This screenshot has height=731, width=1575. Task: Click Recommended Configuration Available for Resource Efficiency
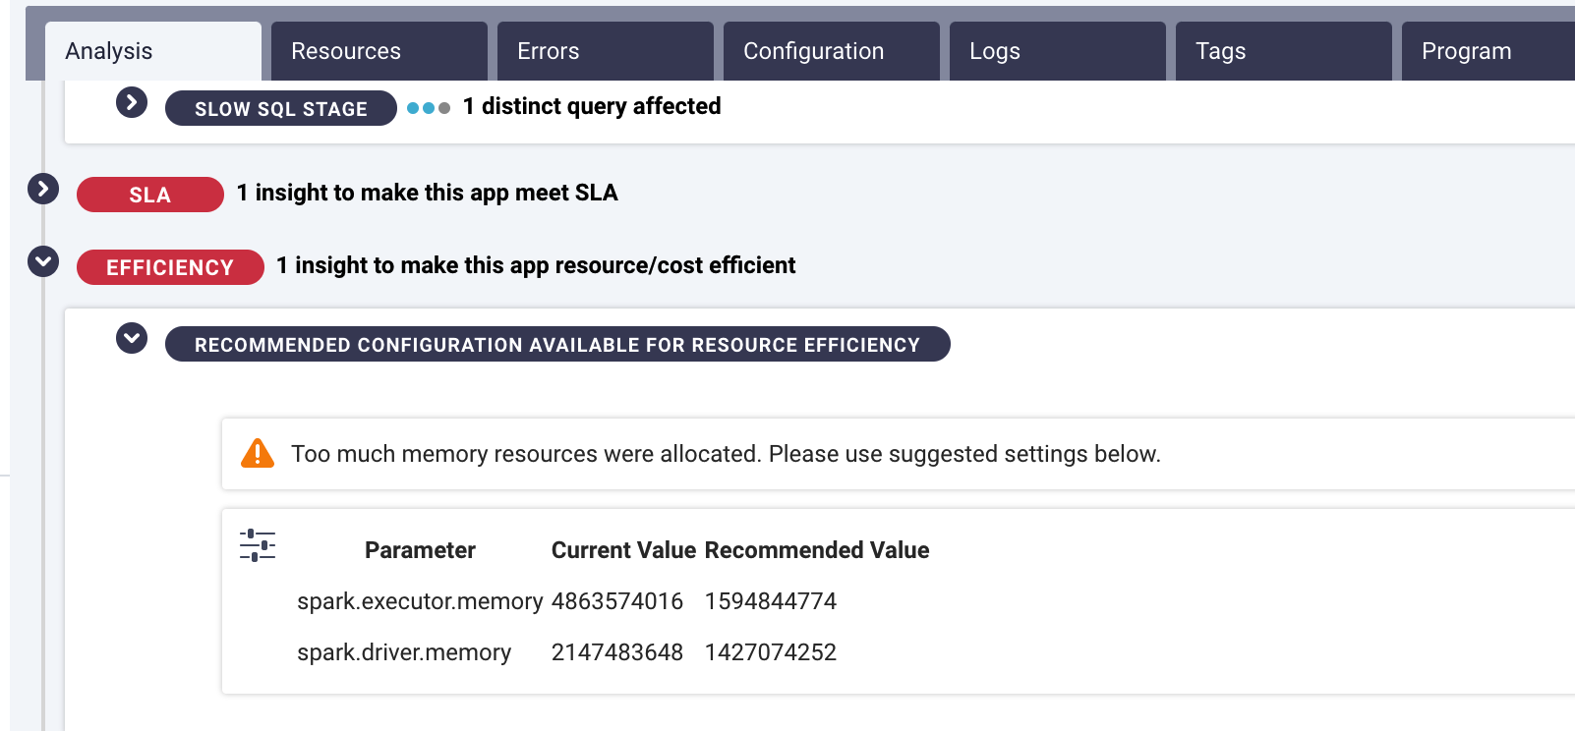tap(556, 345)
